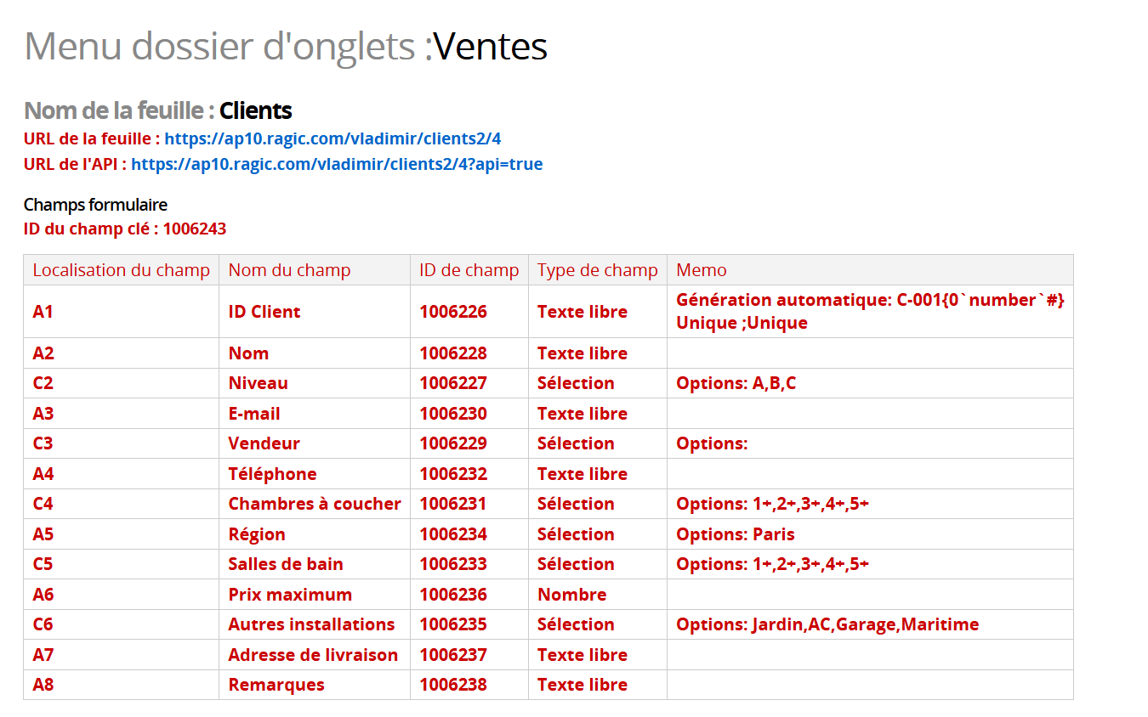
Task: Click the 'Options: Paris' memo cell
Action: (870, 534)
